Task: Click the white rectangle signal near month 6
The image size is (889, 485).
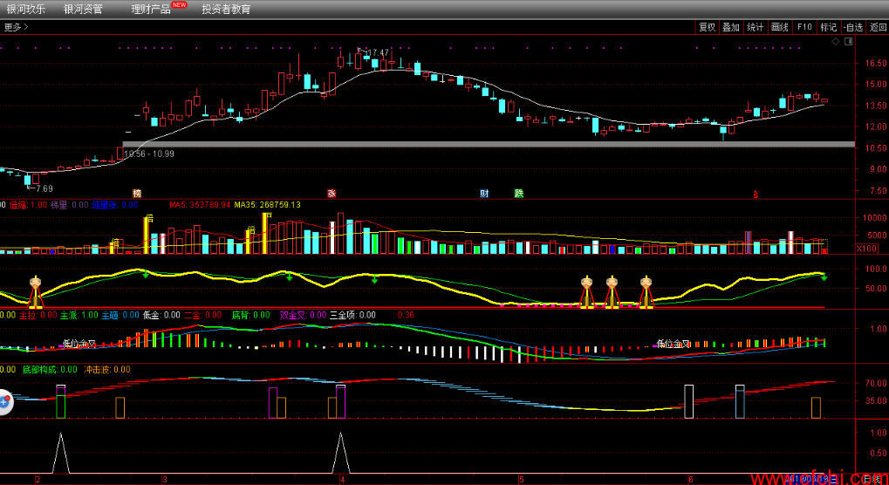Action: point(689,402)
